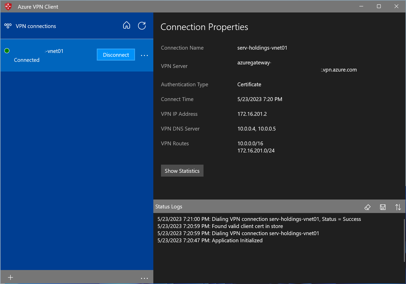Click the Connection Properties title
The width and height of the screenshot is (406, 284).
click(x=204, y=27)
